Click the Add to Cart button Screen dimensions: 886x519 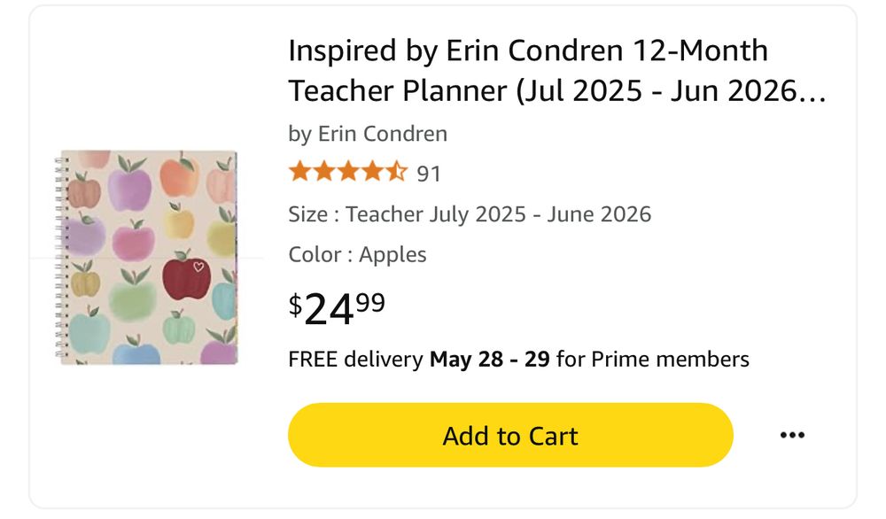tap(510, 436)
